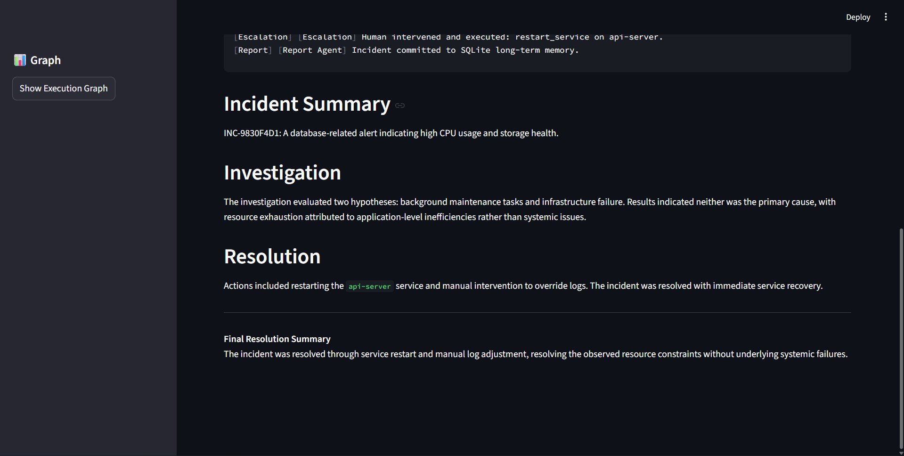Click the Deploy button

(x=858, y=17)
